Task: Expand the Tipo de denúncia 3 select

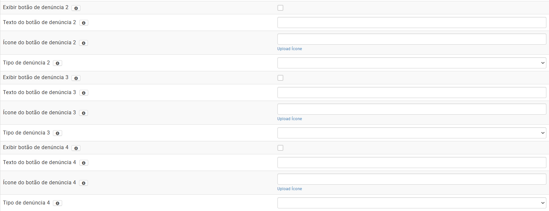Action: tap(411, 133)
